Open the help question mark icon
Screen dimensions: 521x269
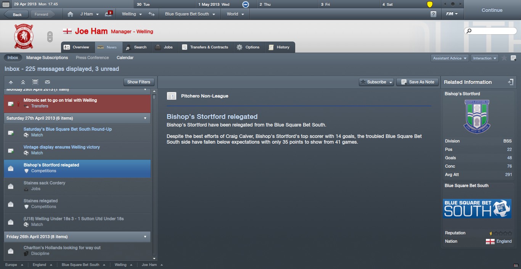tap(433, 14)
